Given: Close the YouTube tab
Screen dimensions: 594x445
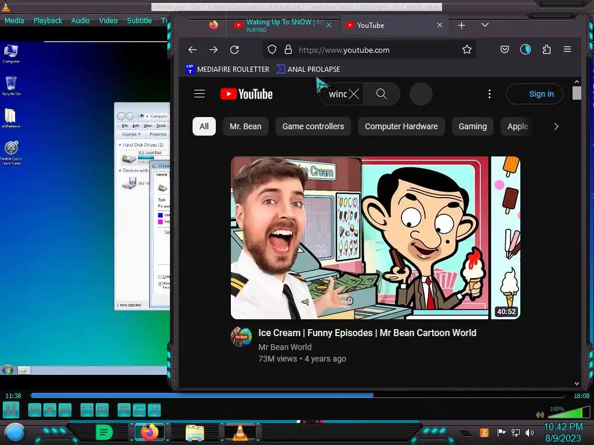Looking at the screenshot, I should click(x=440, y=25).
